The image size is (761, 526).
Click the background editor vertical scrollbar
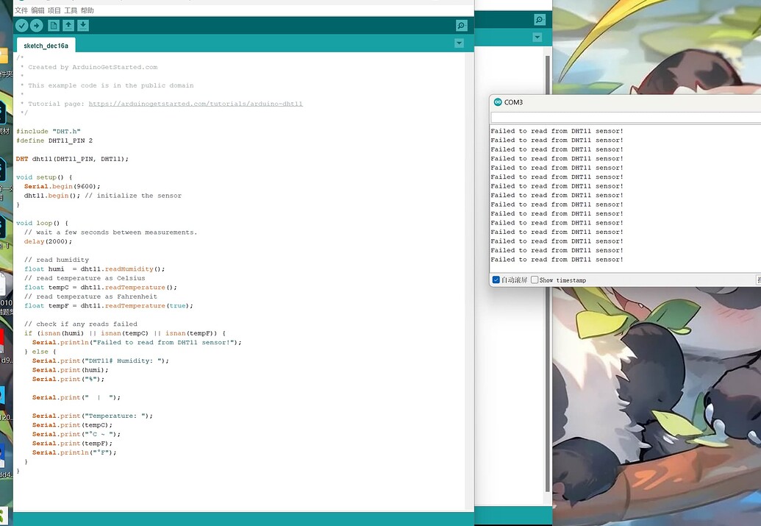click(x=548, y=272)
